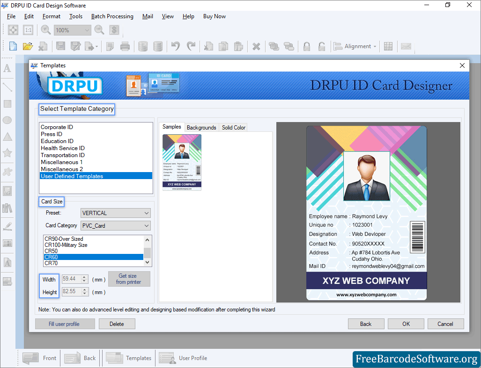This screenshot has height=368, width=481.
Task: Click the Fit to window icon
Action: [x=13, y=30]
